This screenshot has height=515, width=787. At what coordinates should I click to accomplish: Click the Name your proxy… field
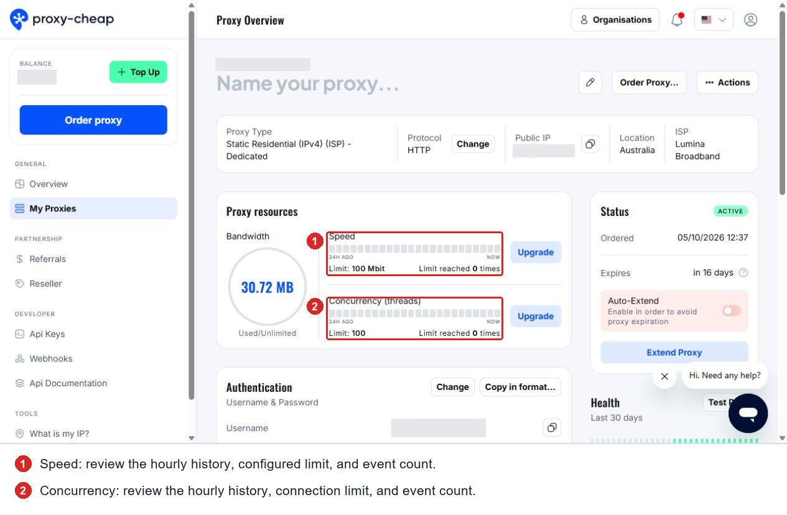(308, 83)
